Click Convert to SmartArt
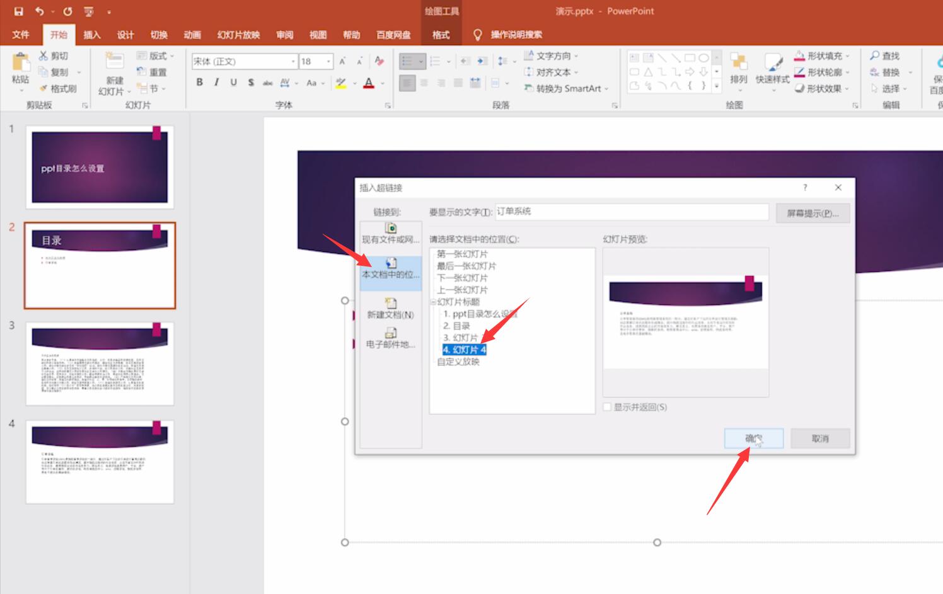 point(566,89)
